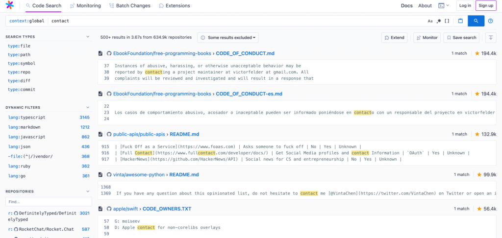Click file icon beside CODE_OWNERS.TXT result
This screenshot has height=238, width=502.
[x=100, y=209]
